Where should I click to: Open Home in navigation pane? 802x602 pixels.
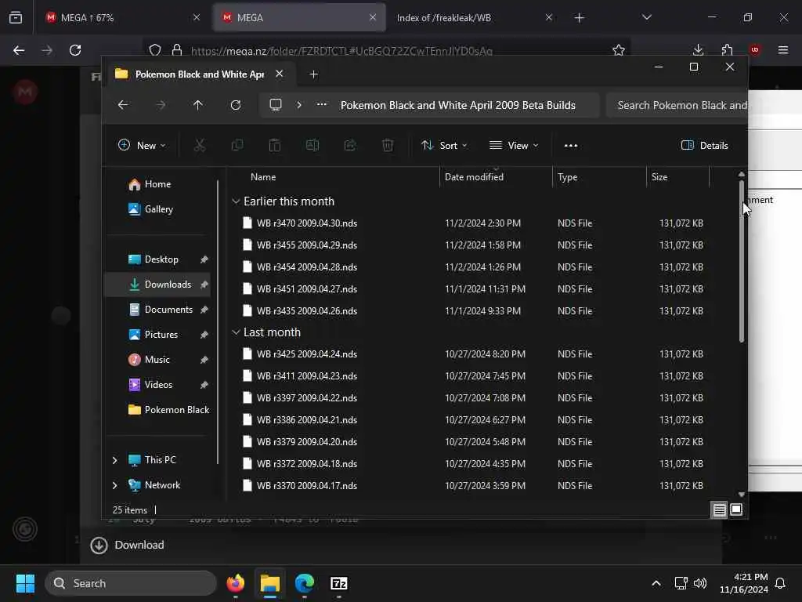pos(158,184)
